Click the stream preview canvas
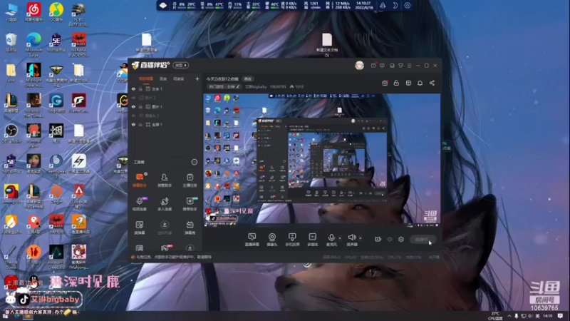 [x=322, y=160]
